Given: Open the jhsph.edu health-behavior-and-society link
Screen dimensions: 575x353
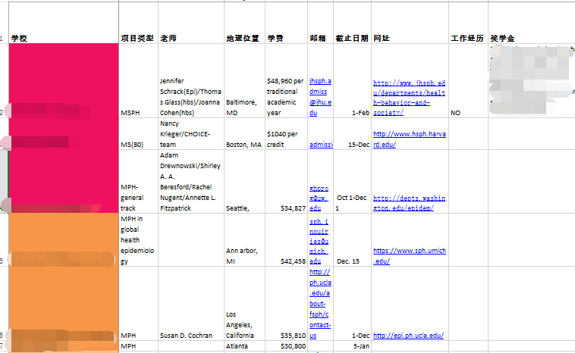Looking at the screenshot, I should [x=409, y=98].
